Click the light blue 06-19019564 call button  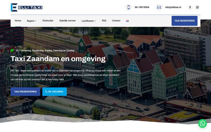pos(55,92)
